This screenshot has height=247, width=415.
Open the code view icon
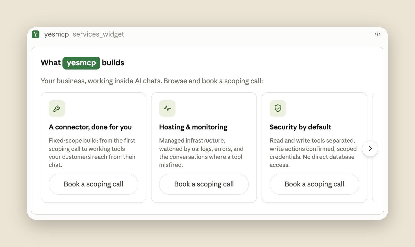tap(378, 34)
